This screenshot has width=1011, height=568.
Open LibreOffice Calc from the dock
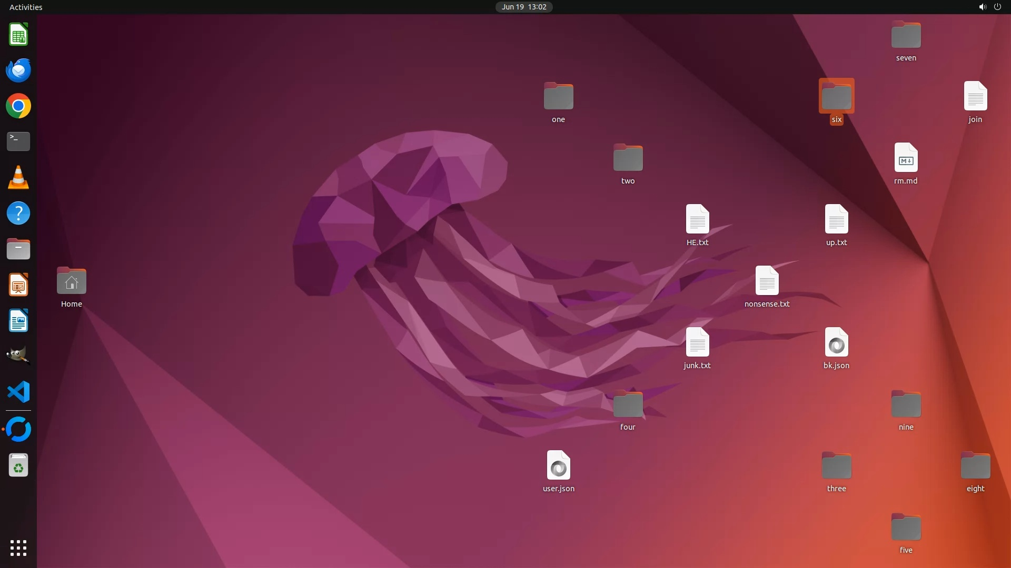(x=18, y=35)
